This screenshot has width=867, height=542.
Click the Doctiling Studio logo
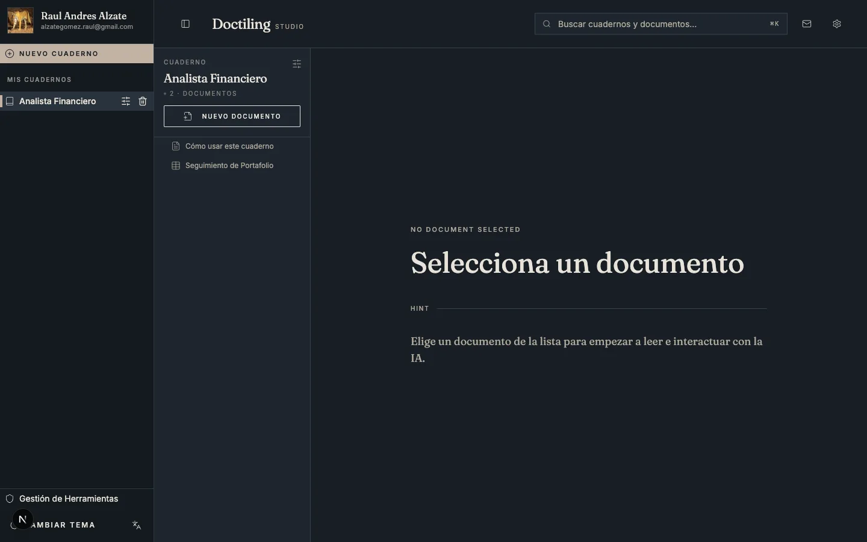tap(258, 24)
